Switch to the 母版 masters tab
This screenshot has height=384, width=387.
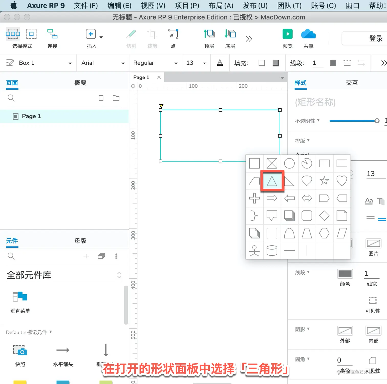pyautogui.click(x=80, y=241)
